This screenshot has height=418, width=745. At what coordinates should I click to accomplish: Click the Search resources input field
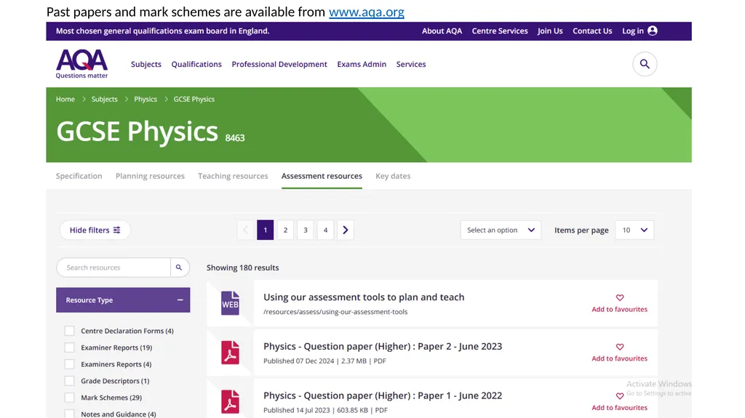pyautogui.click(x=113, y=268)
